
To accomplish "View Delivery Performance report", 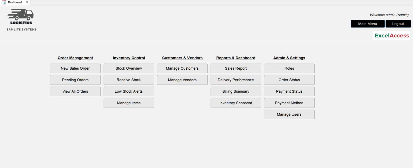I will [x=235, y=80].
